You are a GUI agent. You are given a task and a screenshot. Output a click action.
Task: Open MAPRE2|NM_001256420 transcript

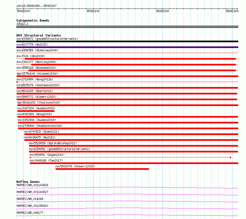[x=32, y=206]
